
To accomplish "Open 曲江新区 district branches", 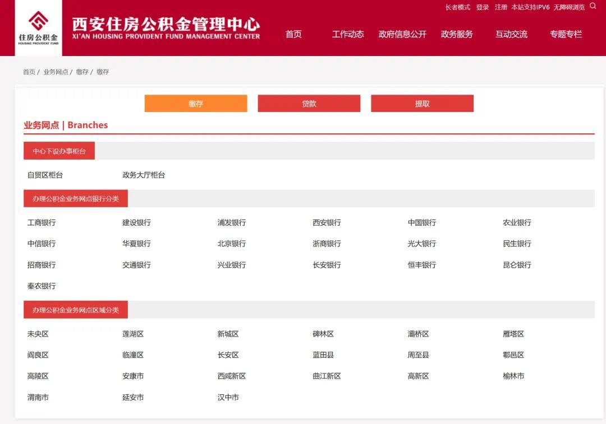I will point(327,376).
